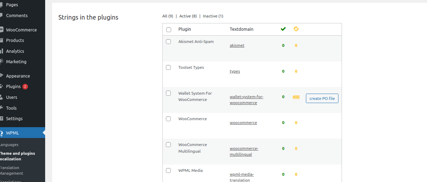Check the WooCommerce Multilingual checkbox

[x=168, y=145]
